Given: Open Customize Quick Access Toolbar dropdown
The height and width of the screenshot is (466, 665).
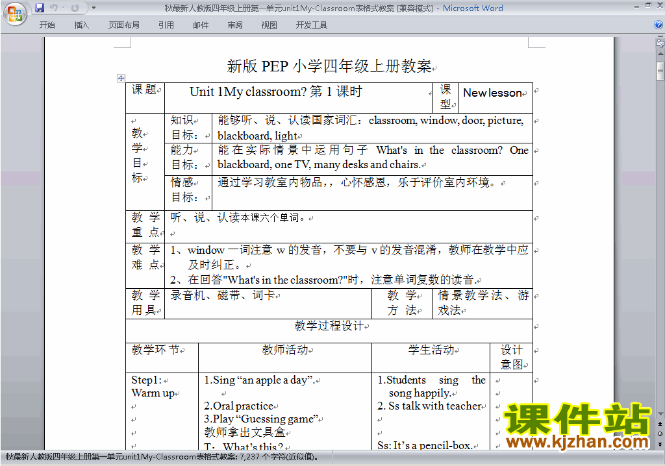Looking at the screenshot, I should point(94,8).
